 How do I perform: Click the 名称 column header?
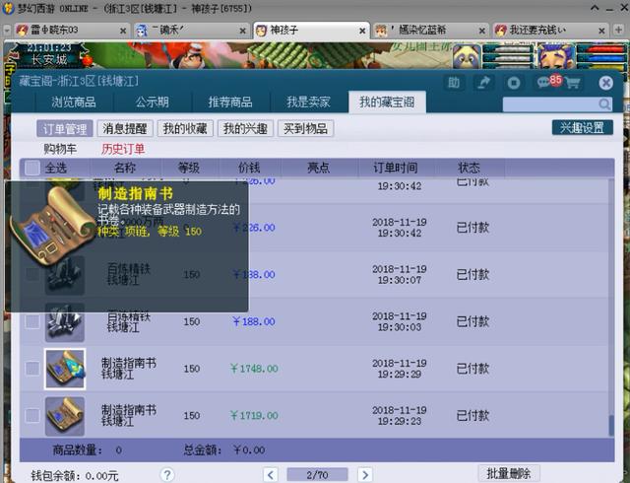pyautogui.click(x=125, y=168)
